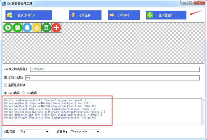
Task: Select the red plus sprite icon
Action: [56, 28]
